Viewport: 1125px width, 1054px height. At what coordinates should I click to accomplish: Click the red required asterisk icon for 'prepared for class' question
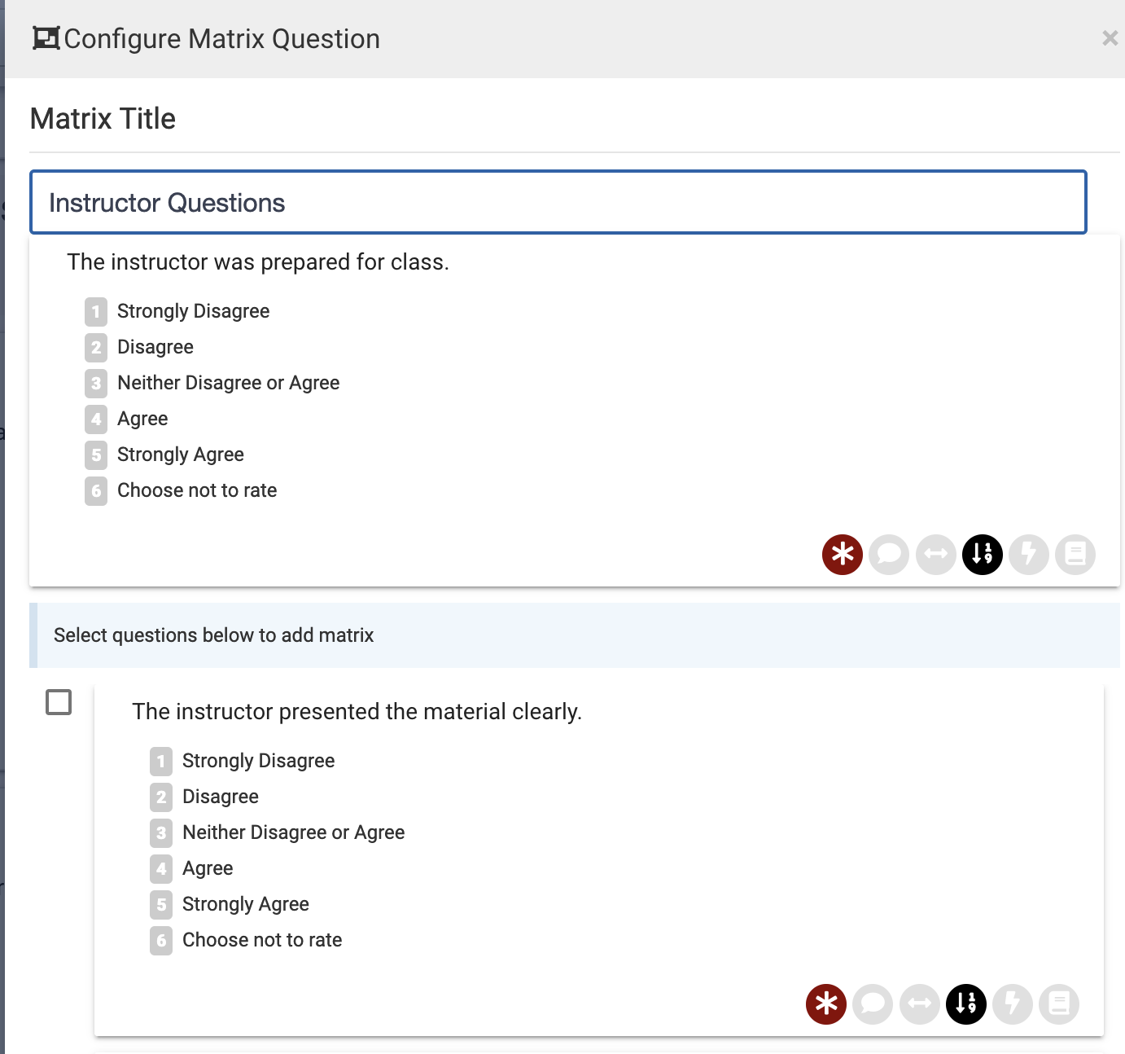843,555
